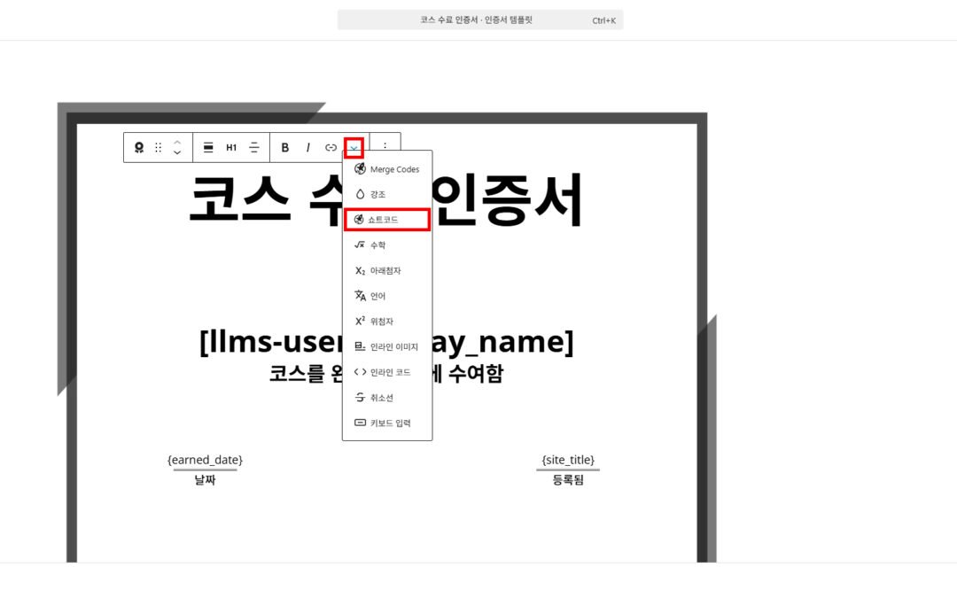Select Merge Codes from the dropdown
This screenshot has height=598, width=957.
[387, 169]
